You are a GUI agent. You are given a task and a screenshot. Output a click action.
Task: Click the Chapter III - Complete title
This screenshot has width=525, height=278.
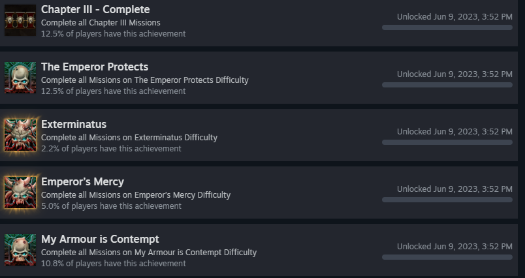point(95,9)
